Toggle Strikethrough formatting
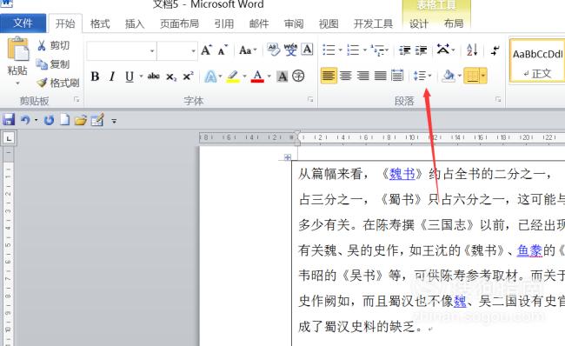The width and height of the screenshot is (565, 346). (154, 76)
